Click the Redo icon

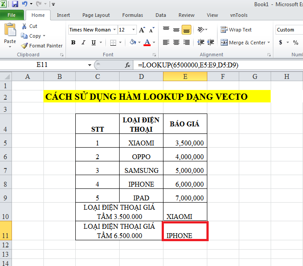point(39,4)
